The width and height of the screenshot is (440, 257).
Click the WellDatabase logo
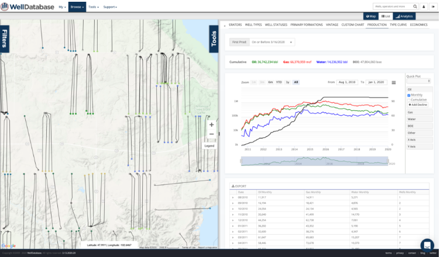tap(27, 7)
